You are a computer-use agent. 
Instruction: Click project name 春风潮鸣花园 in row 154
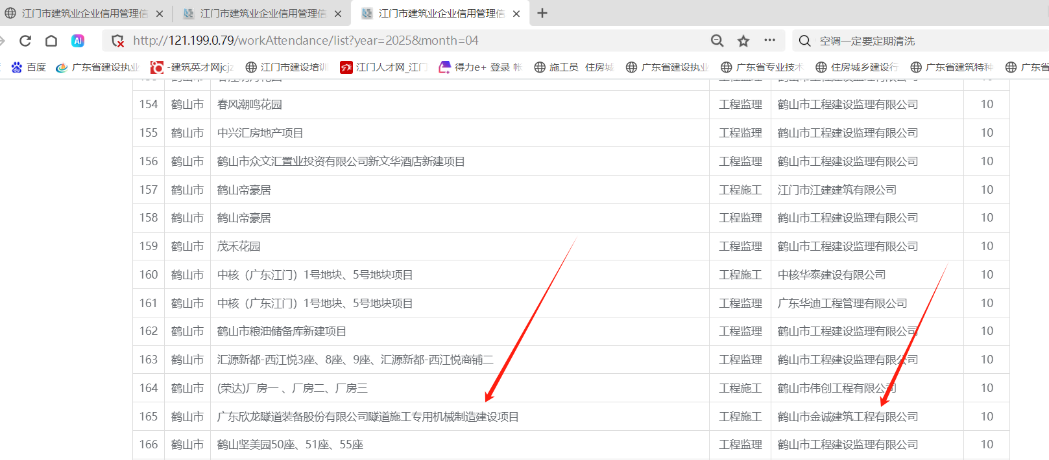pos(250,104)
